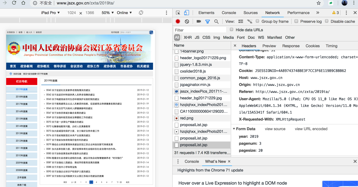Select header_bg20171229.jpg request row
The width and height of the screenshot is (358, 187).
point(202,98)
